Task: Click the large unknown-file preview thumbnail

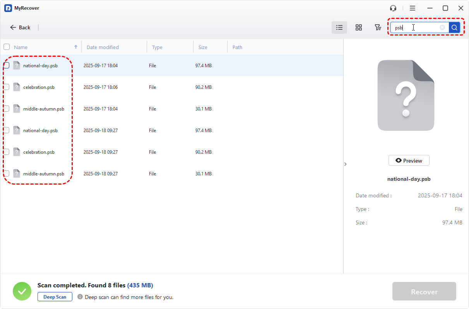Action: (x=406, y=95)
